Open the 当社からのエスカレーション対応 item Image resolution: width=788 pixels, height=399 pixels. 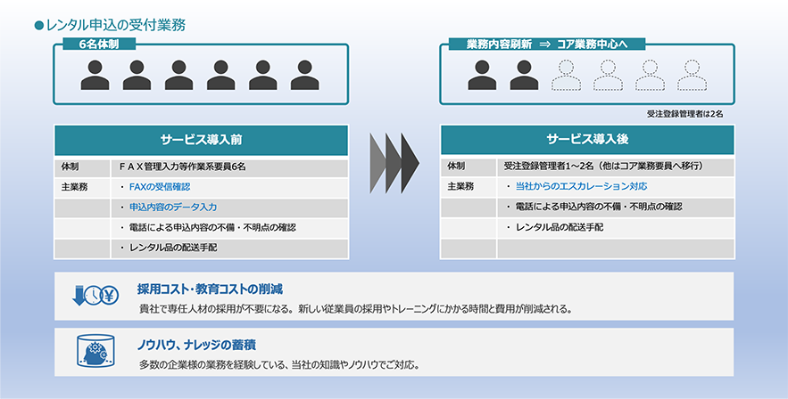coord(580,187)
